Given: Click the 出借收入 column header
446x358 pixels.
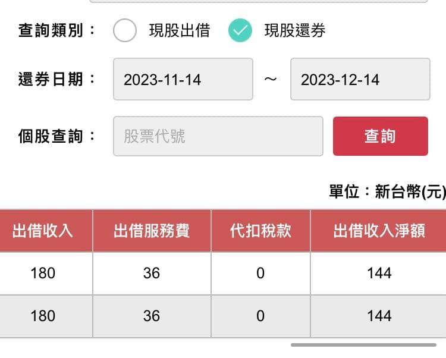Looking at the screenshot, I should [x=43, y=231].
